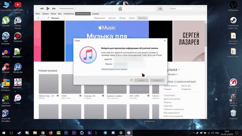Open the Up Next list button in iTunes
242x136 pixels.
(160, 8)
